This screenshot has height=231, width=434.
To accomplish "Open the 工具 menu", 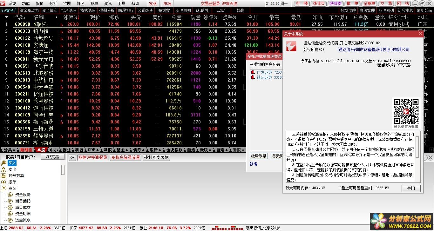I will point(121,3).
